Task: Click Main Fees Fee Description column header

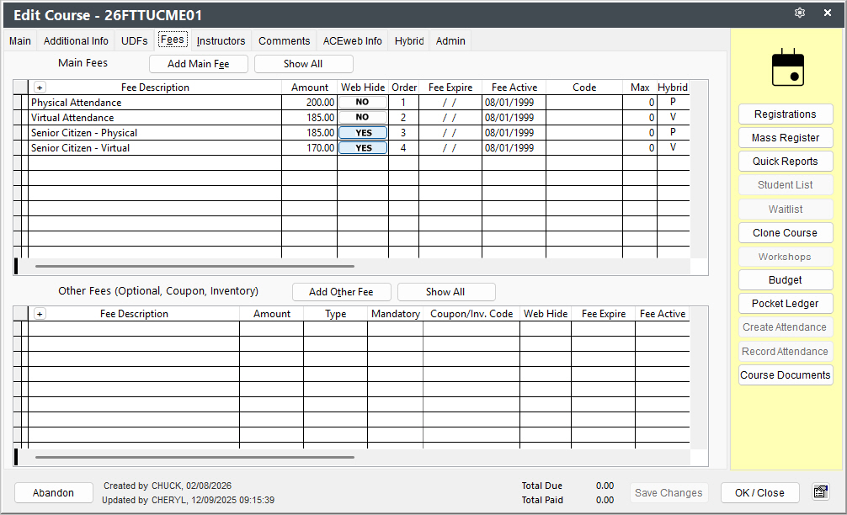Action: [x=155, y=88]
